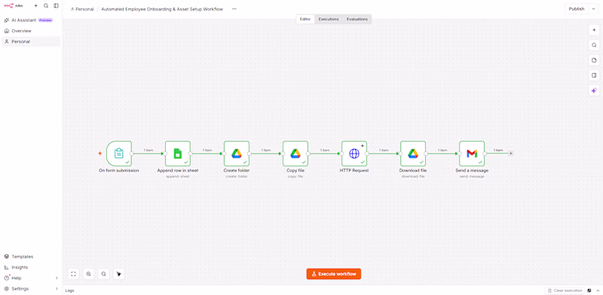Select the Copy file Google Drive node
The height and width of the screenshot is (295, 603).
(295, 154)
